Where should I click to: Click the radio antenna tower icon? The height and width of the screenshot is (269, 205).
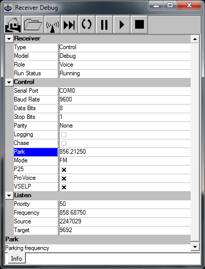pyautogui.click(x=52, y=25)
